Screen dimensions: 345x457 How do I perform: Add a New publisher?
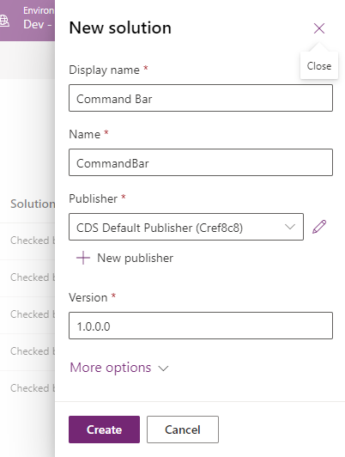124,258
